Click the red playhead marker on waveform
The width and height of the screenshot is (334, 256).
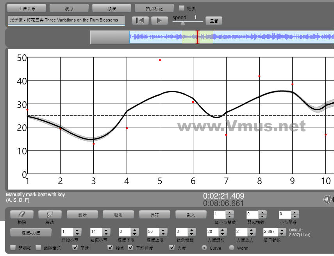(197, 38)
